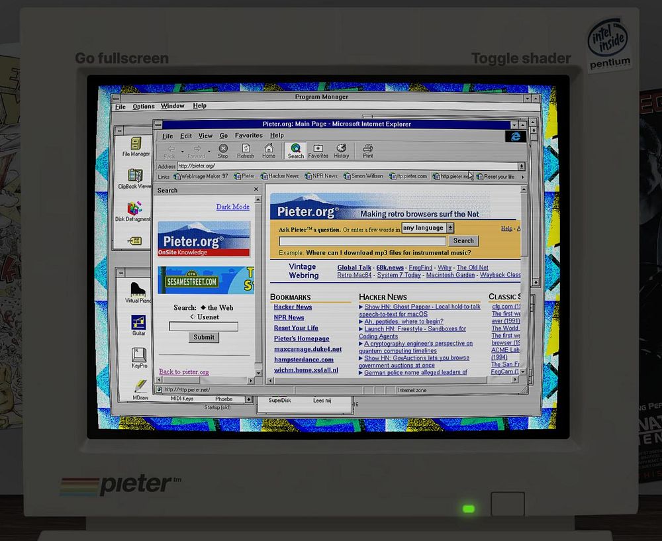Open maxcarnage.duke4.net bookmark link

(x=308, y=349)
